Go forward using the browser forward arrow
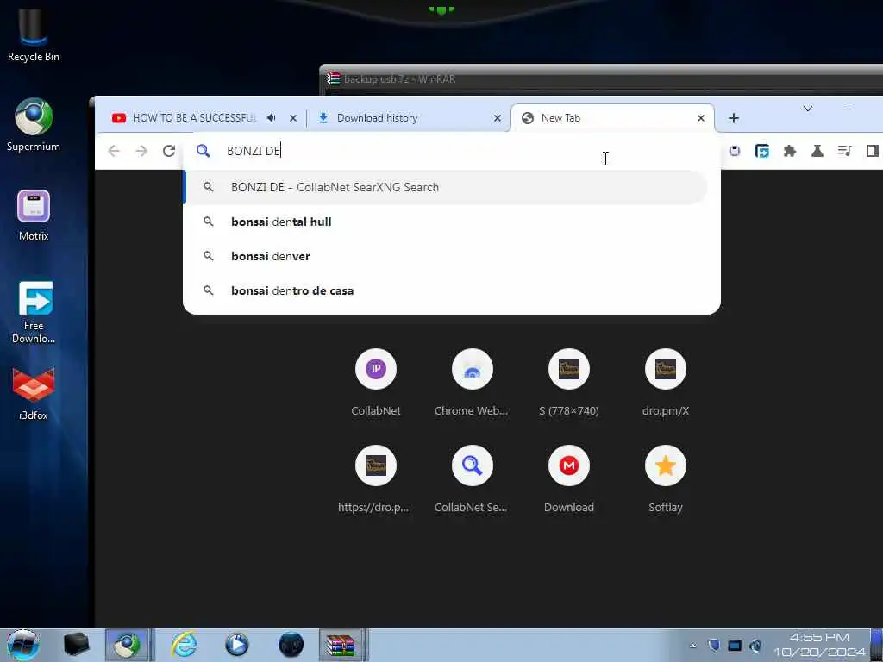Image resolution: width=883 pixels, height=662 pixels. 141,151
